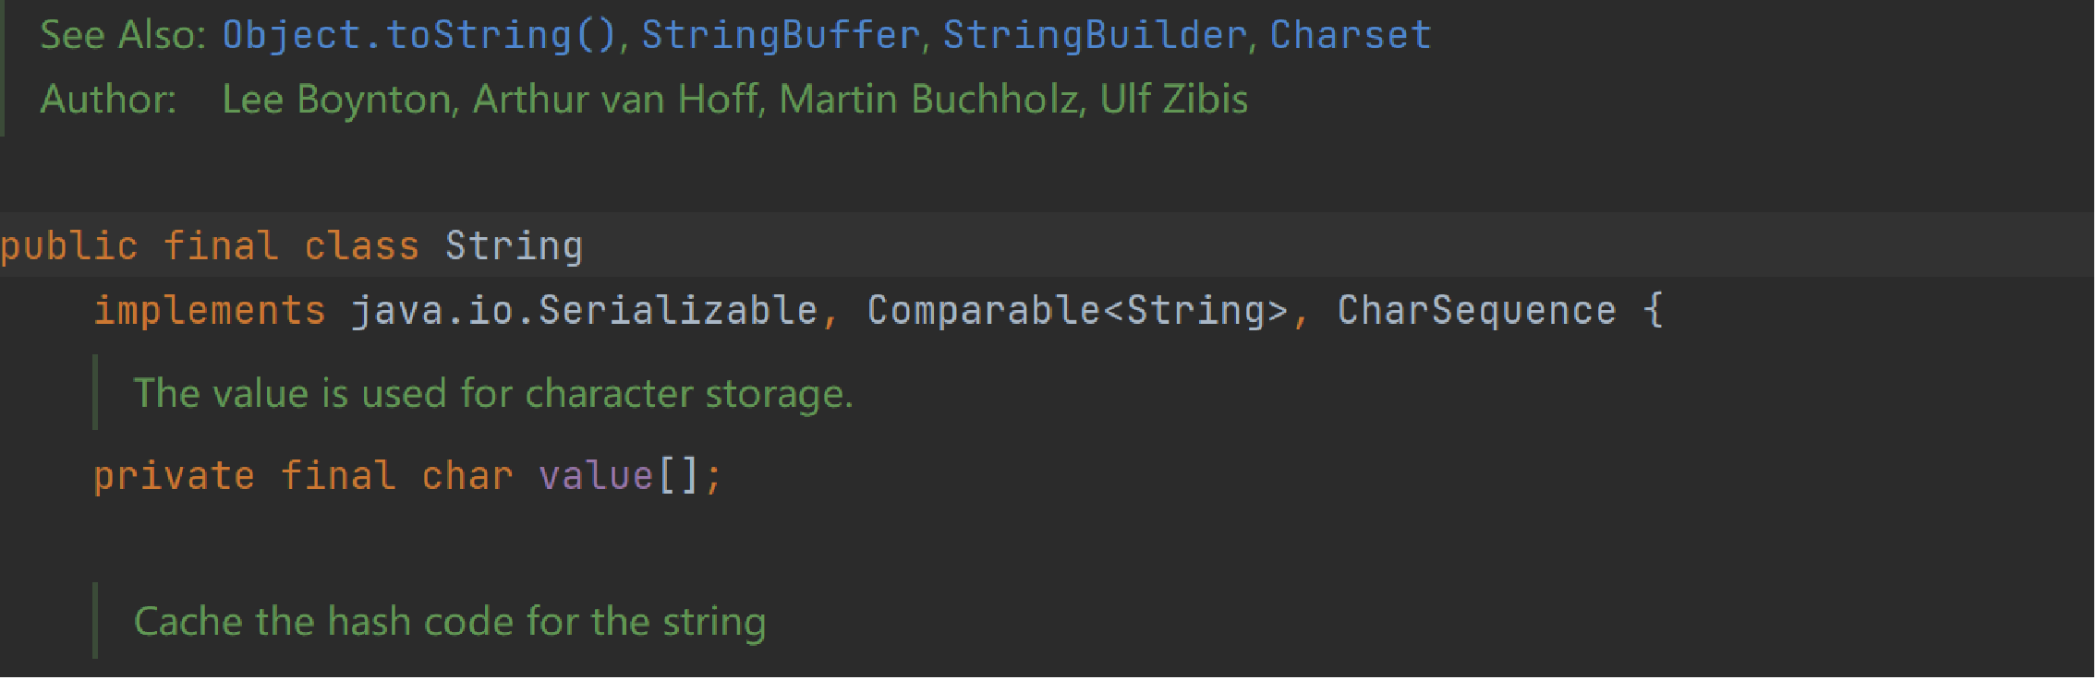The width and height of the screenshot is (2097, 680).
Task: Click the char type keyword
Action: pos(467,476)
